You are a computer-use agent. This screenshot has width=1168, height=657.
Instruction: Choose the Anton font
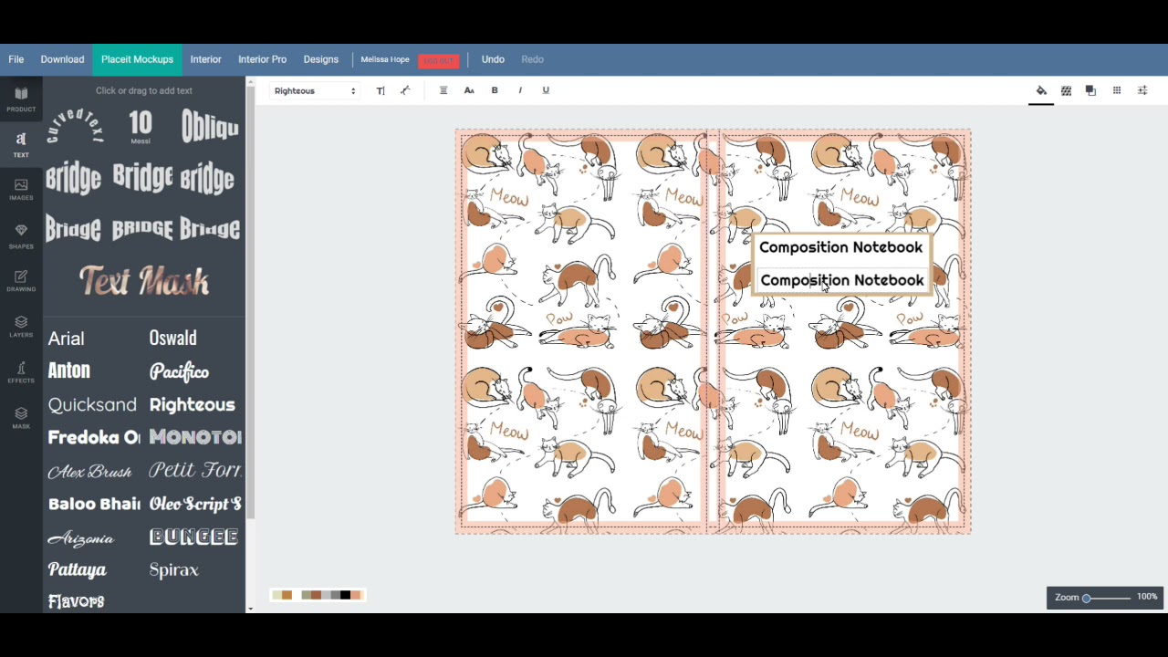pyautogui.click(x=68, y=370)
